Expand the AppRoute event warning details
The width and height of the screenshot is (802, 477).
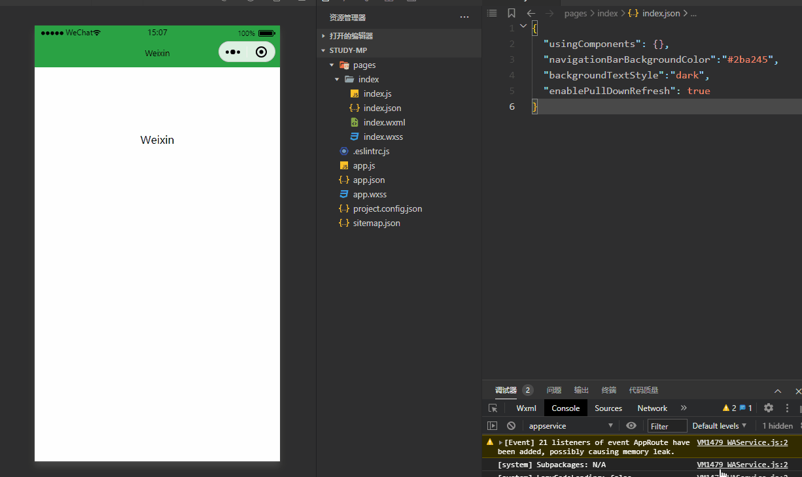click(500, 442)
